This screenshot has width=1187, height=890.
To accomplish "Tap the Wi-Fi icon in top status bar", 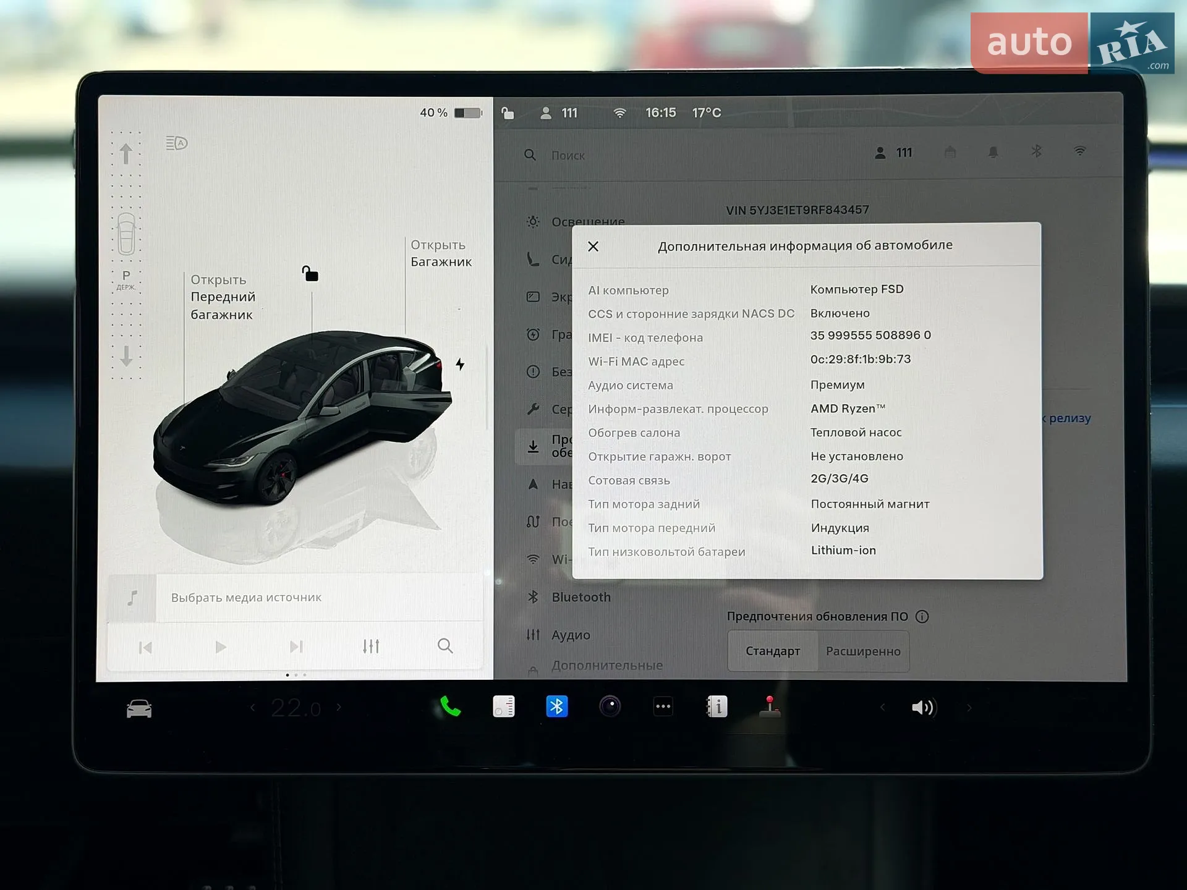I will 619,112.
